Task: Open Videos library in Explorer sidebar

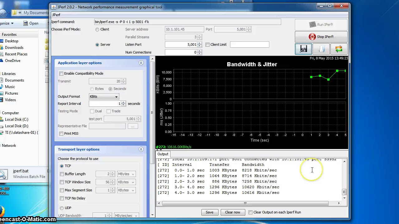Action: point(10,100)
